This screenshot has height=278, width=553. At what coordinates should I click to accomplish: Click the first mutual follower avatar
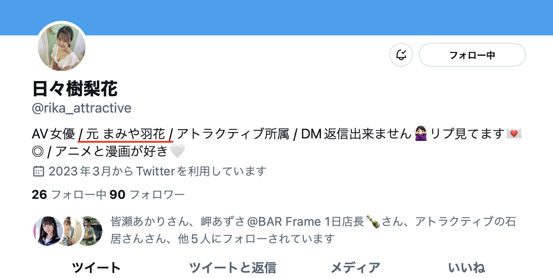point(48,231)
